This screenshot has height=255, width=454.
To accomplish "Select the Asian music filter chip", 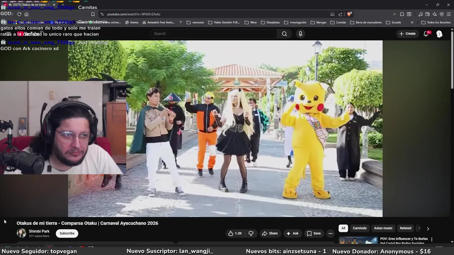I will (x=383, y=228).
